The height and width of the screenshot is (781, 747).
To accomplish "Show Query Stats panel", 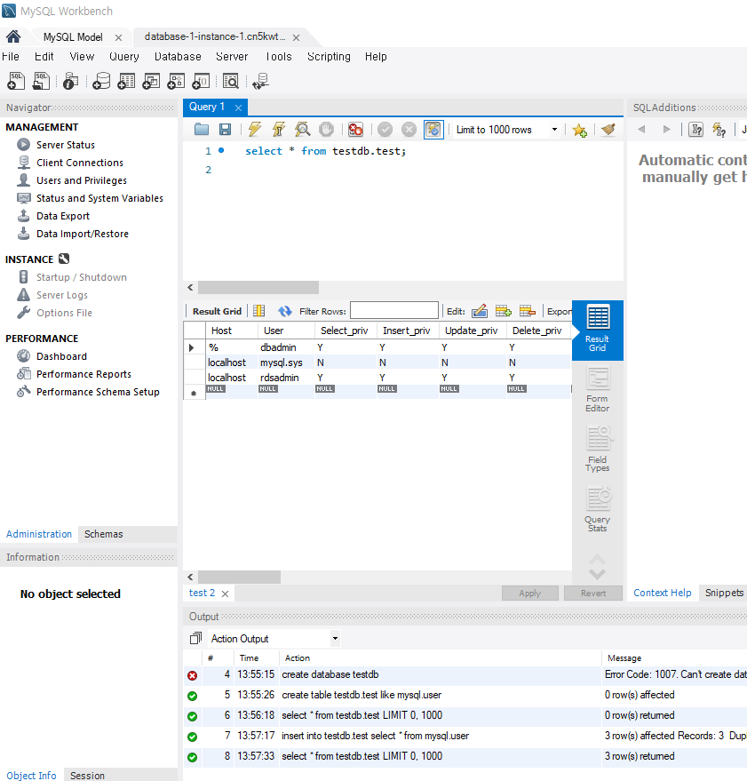I will point(598,509).
